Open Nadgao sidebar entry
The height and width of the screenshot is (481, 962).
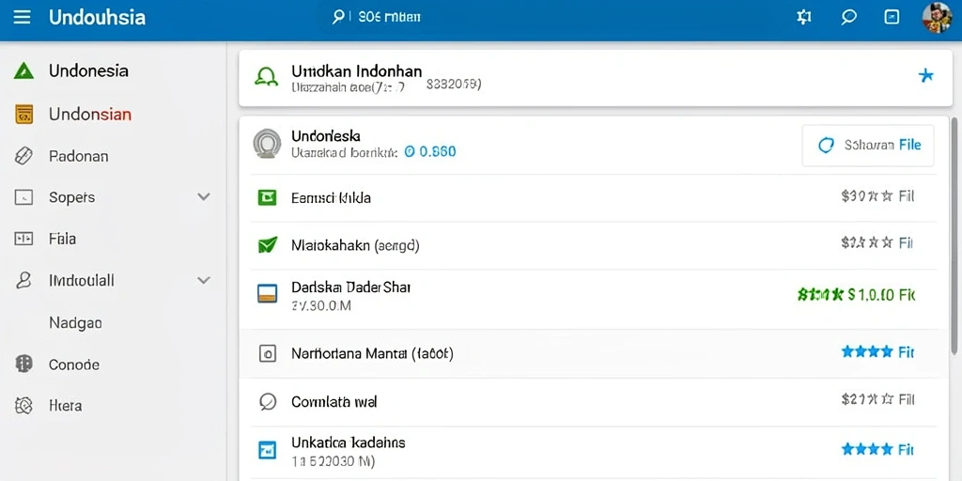[75, 323]
